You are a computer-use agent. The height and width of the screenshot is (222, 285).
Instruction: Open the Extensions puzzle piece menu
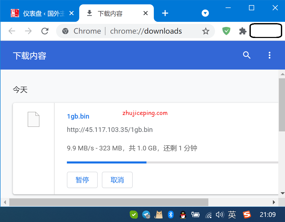click(x=243, y=31)
